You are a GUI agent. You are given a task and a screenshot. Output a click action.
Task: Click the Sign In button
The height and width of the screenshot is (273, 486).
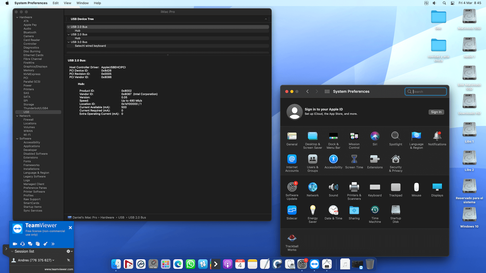[x=436, y=112]
